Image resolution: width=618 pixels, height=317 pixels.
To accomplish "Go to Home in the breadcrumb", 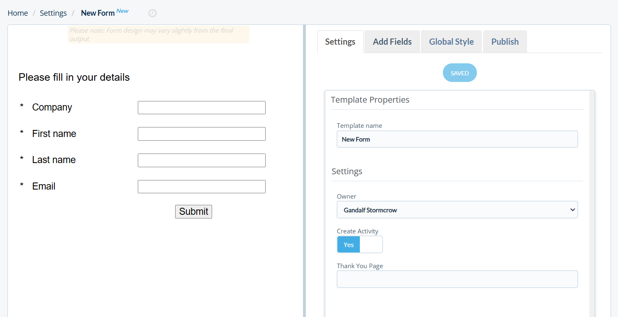I will (x=18, y=13).
